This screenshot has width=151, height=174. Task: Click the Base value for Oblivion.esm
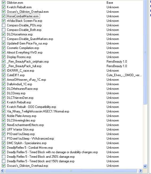coord(110,3)
